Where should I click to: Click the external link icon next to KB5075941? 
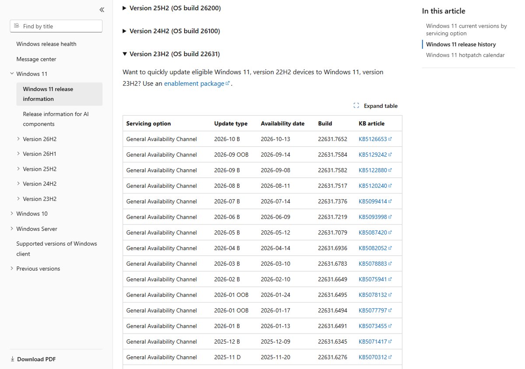pyautogui.click(x=390, y=279)
